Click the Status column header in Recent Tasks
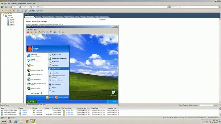Screen dimensions: 221x124 (38, 108)
